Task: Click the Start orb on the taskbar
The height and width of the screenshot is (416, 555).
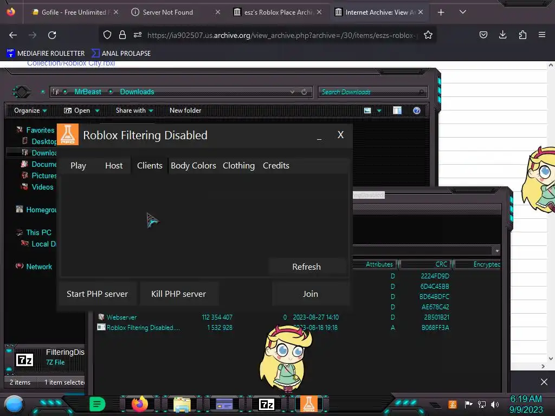Action: point(14,405)
